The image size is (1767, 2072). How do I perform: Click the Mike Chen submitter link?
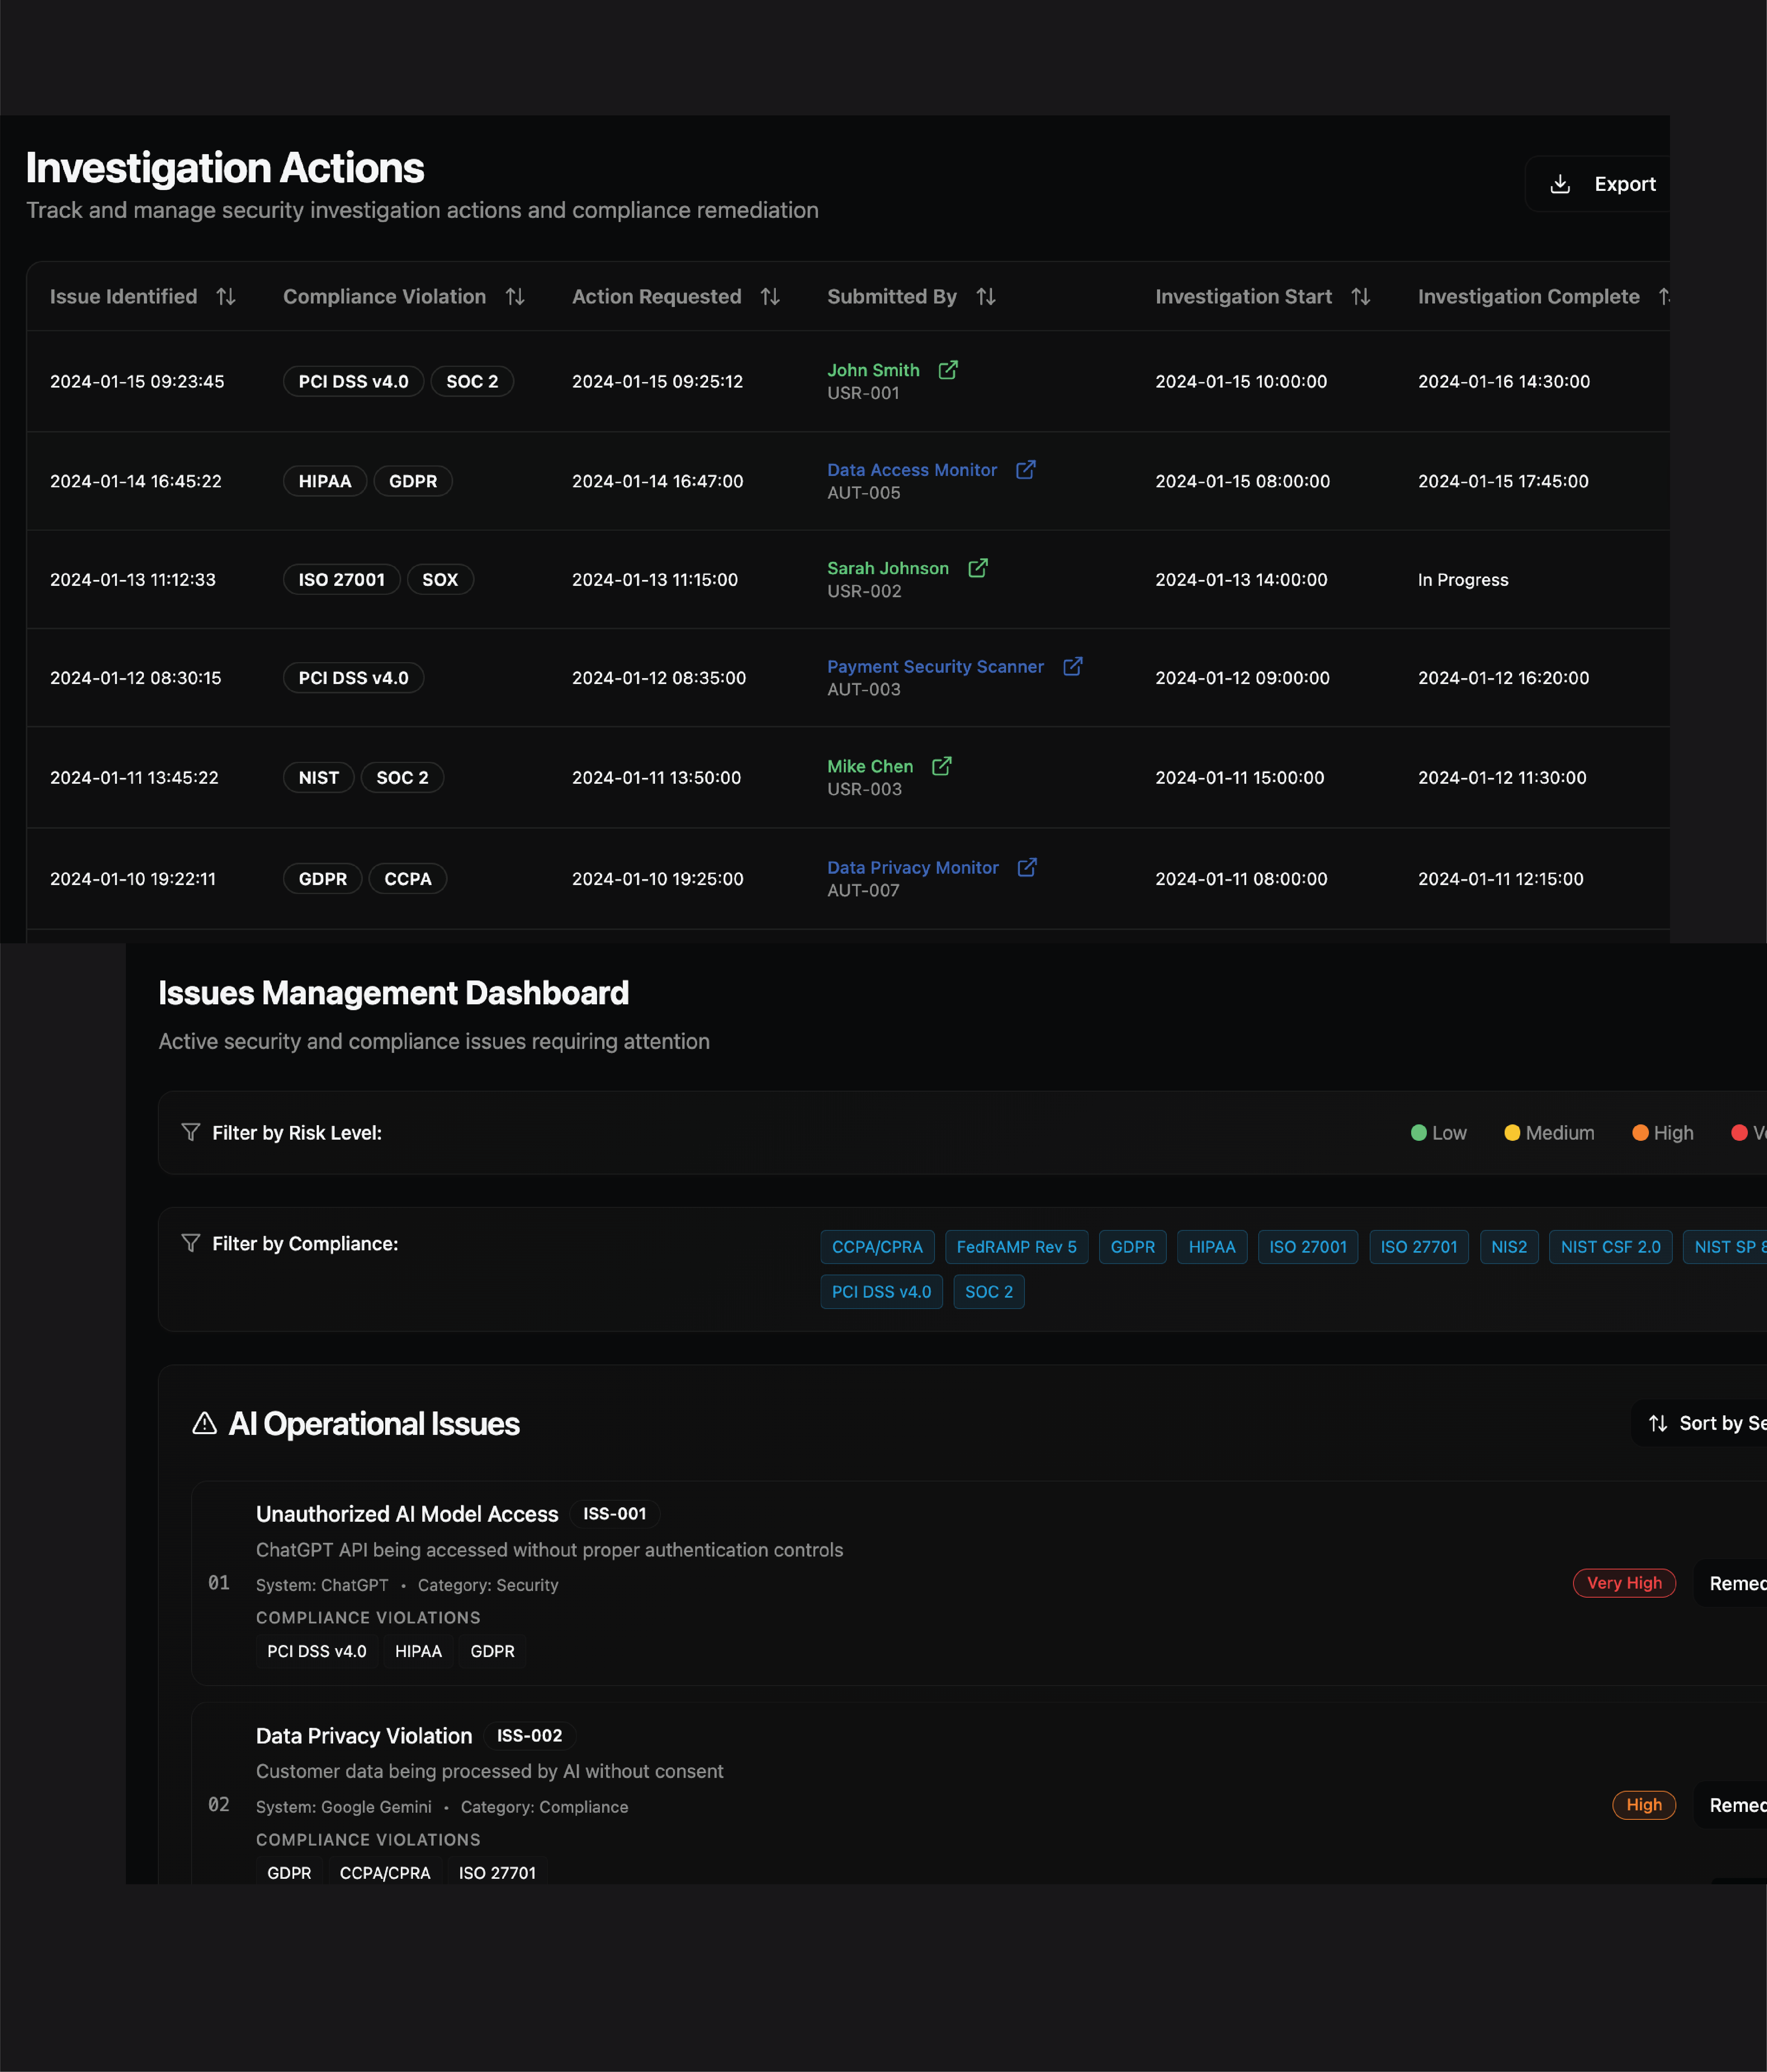870,766
